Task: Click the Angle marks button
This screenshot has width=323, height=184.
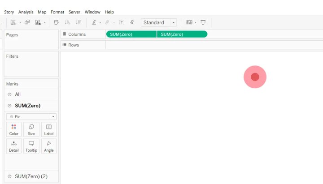Action: point(49,146)
